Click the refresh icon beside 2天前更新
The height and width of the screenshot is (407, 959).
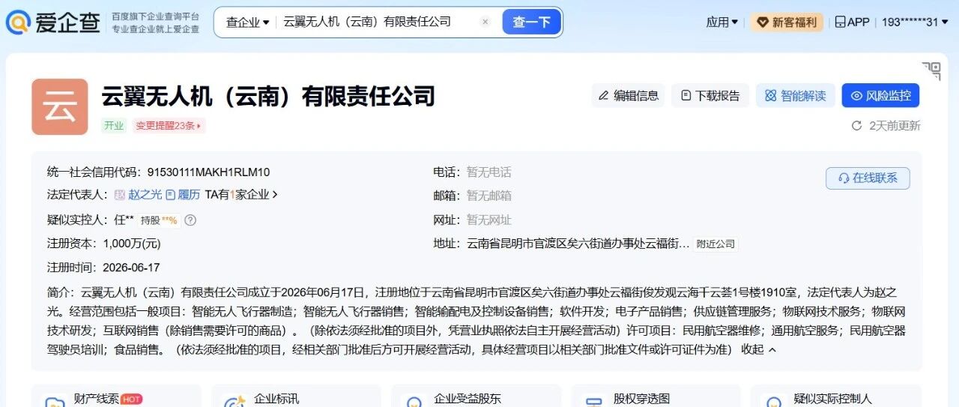click(x=856, y=126)
